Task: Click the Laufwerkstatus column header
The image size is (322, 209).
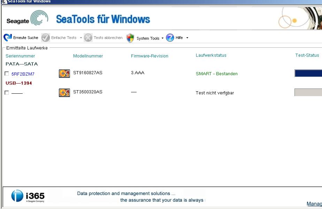Action: click(211, 55)
